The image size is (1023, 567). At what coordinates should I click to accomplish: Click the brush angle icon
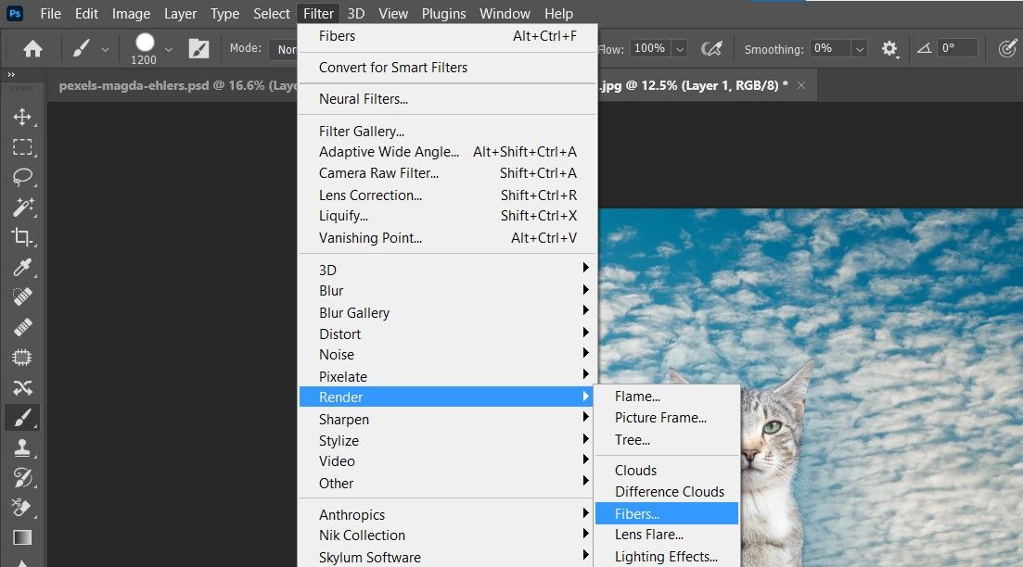(924, 48)
